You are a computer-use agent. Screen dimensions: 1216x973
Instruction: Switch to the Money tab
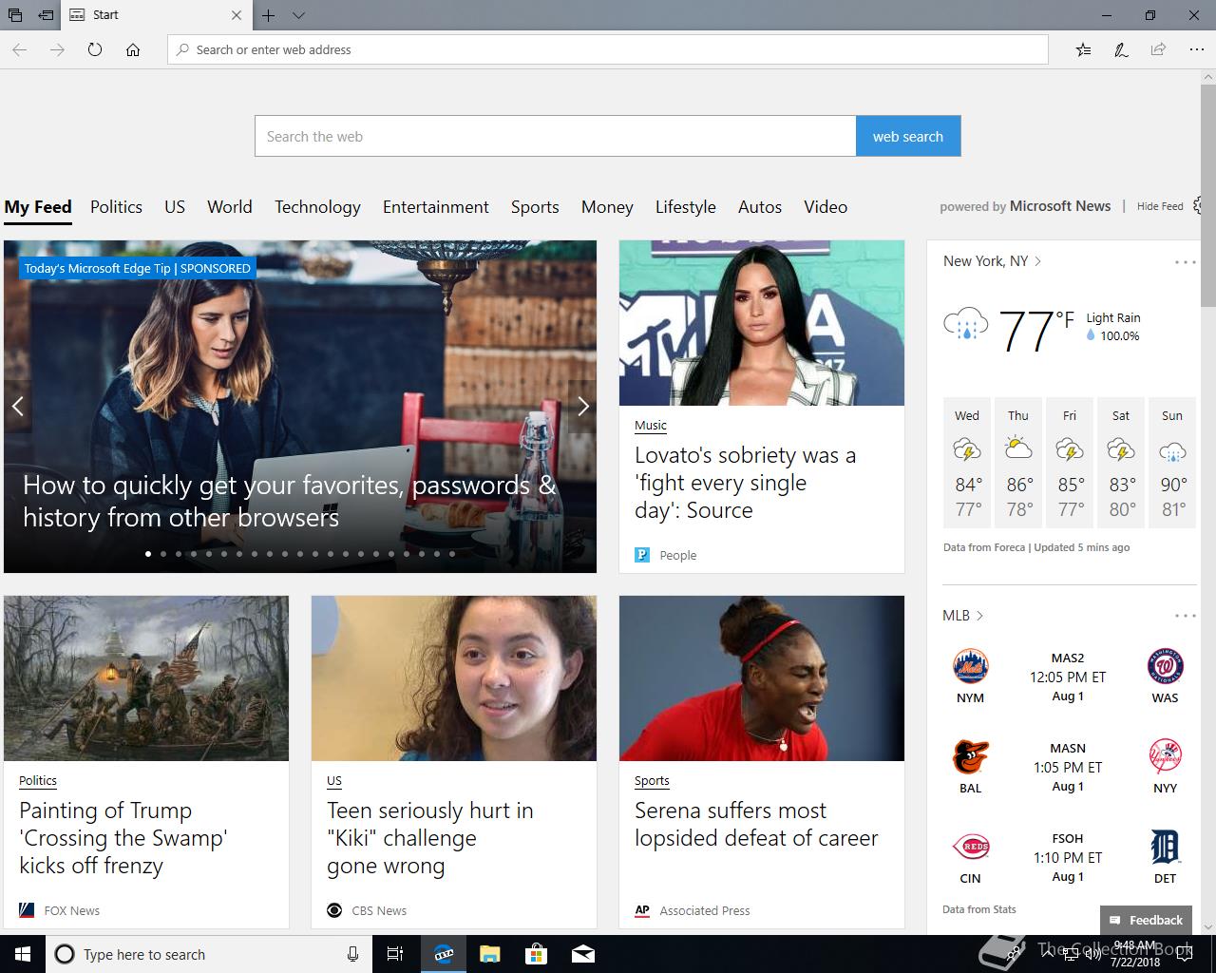click(x=607, y=207)
